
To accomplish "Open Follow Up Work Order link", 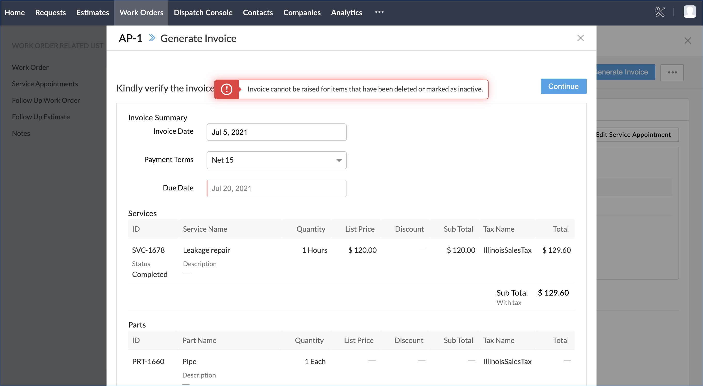I will [x=46, y=100].
